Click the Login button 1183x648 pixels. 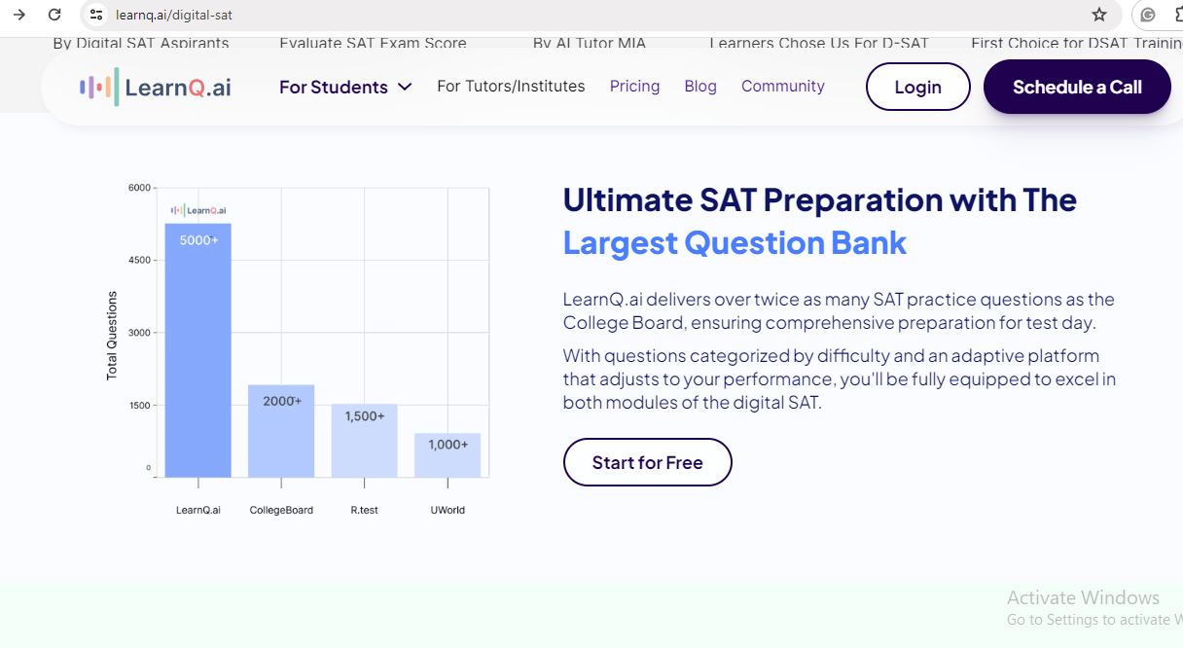coord(917,87)
